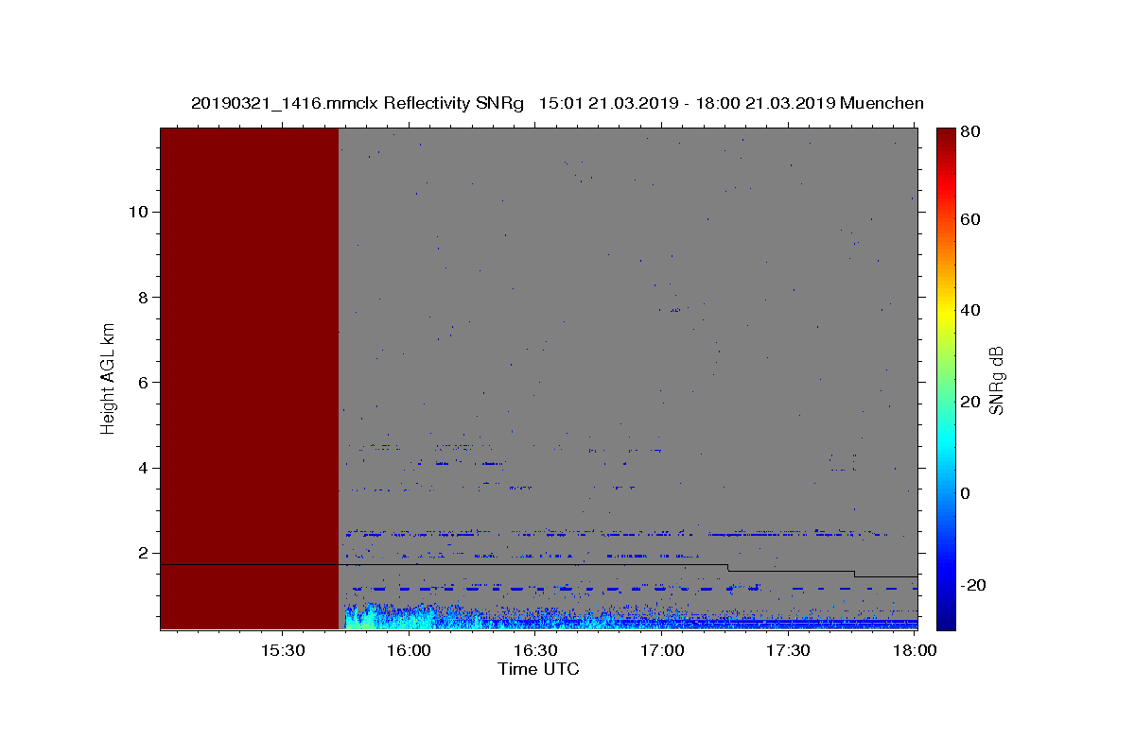Click the date range "15:01 21.03.2019 - 18:00 21.03.2019"
The width and height of the screenshot is (1135, 756).
pos(686,103)
